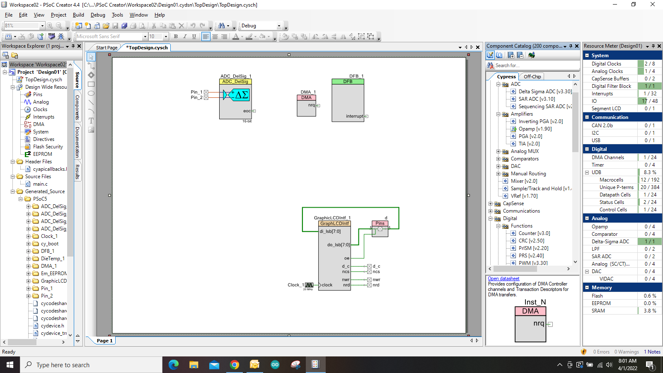Collapse the UDB row in Resource Meter
This screenshot has height=373, width=663.
pos(587,172)
